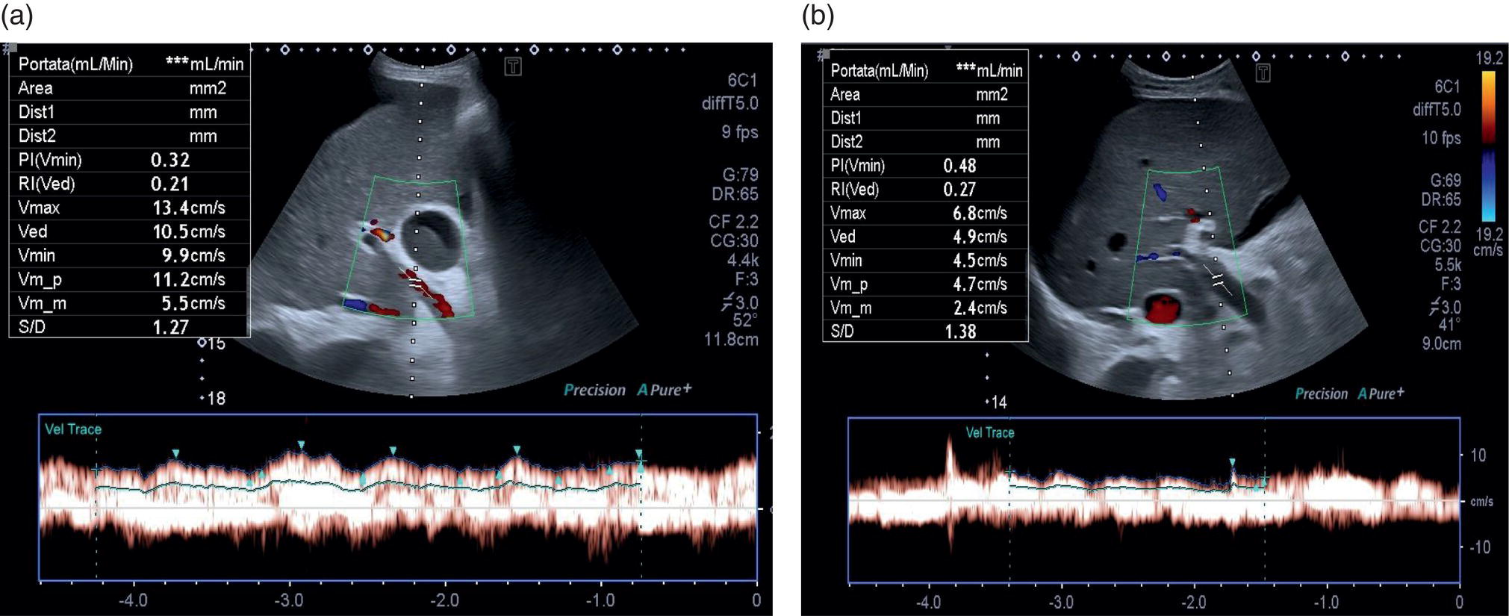1509x616 pixels.
Task: Click the RI(Ved) 0.21 value
Action: [x=169, y=184]
